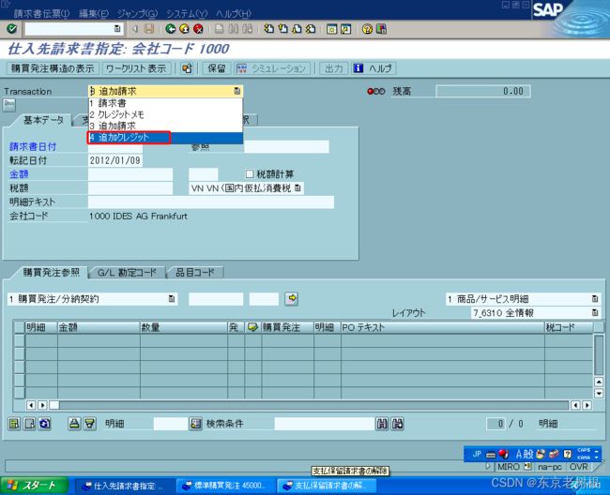Click the horizontal scrollbar thumb under the item table
The image size is (610, 495).
(54, 405)
